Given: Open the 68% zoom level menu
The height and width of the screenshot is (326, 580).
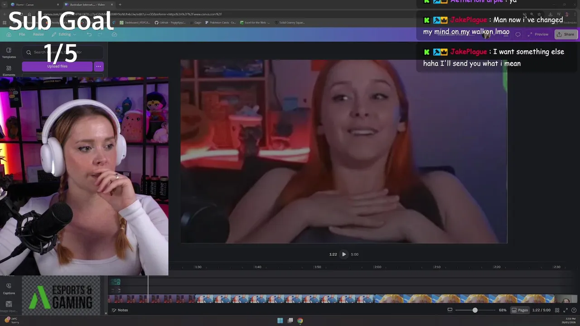Looking at the screenshot, I should pyautogui.click(x=503, y=310).
